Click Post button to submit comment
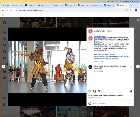The width and height of the screenshot is (140, 117). pyautogui.click(x=130, y=103)
